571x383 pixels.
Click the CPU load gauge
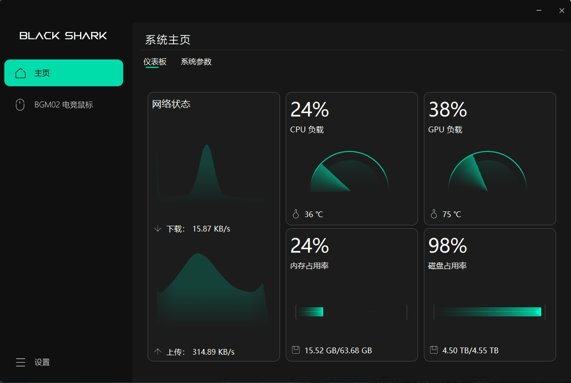(350, 171)
